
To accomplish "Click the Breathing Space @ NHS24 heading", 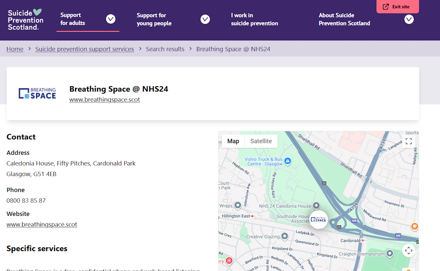I will click(x=119, y=89).
